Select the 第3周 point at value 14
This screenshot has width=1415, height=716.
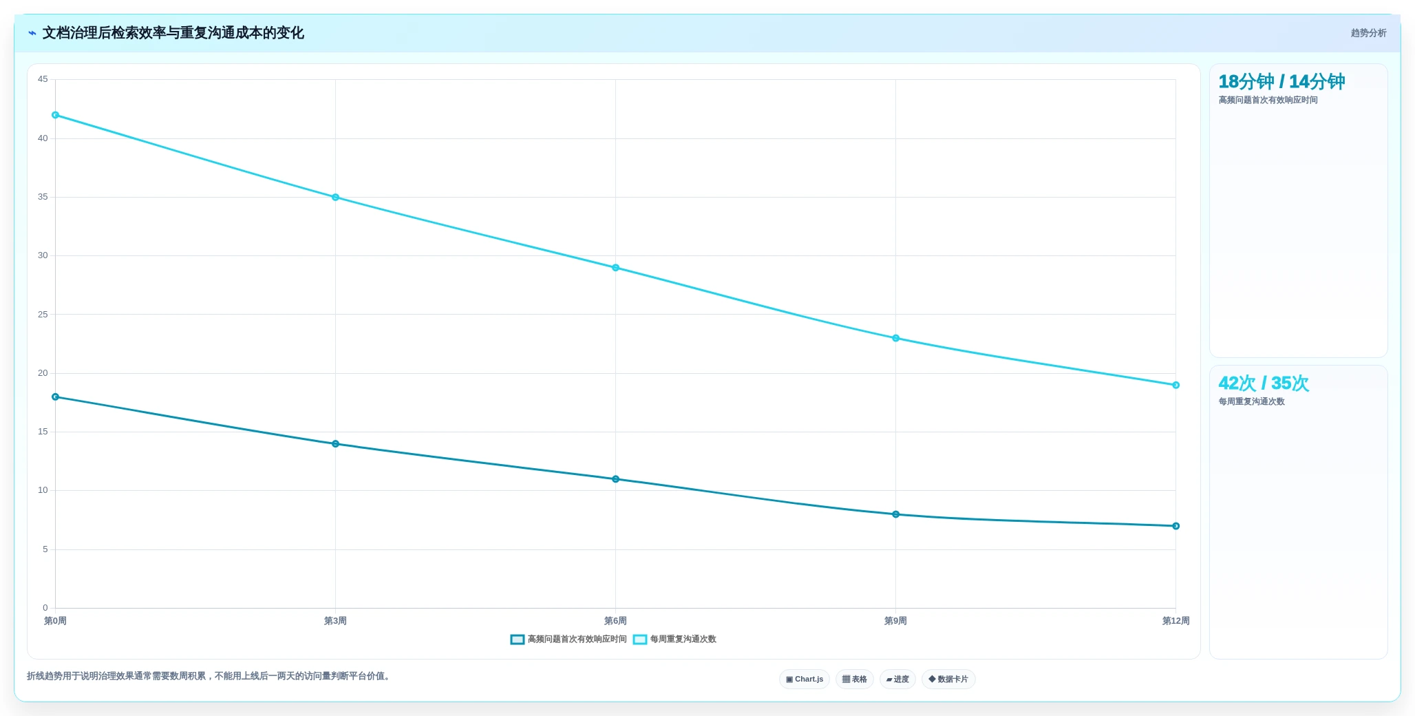336,444
